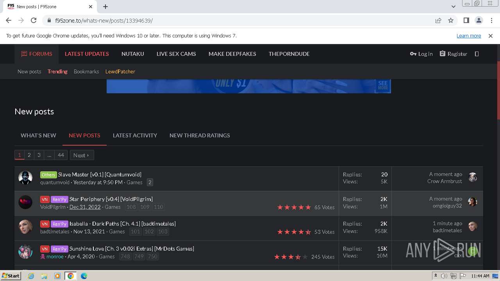Click the VoidPilgrim author avatar
The width and height of the screenshot is (500, 281).
pos(25,202)
